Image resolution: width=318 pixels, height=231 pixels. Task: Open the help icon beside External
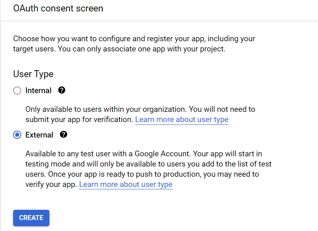(63, 134)
